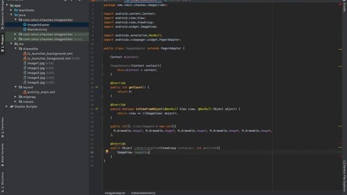Image resolution: width=347 pixels, height=195 pixels.
Task: Click the sliderImageId array variable name
Action: tap(143, 126)
